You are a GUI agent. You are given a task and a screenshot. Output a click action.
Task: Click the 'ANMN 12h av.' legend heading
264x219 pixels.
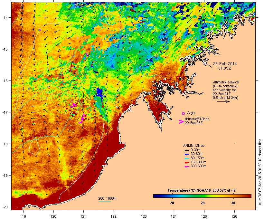pyautogui.click(x=194, y=146)
